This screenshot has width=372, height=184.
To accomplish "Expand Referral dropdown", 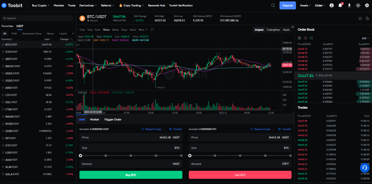I will click(x=108, y=5).
